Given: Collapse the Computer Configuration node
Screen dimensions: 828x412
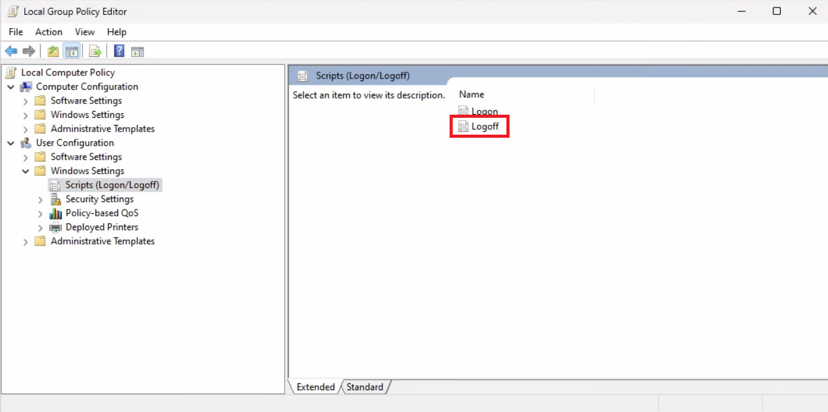Looking at the screenshot, I should point(11,87).
